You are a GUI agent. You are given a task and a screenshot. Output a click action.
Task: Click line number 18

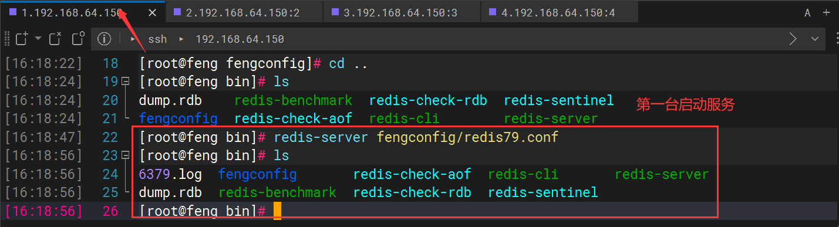tap(110, 63)
